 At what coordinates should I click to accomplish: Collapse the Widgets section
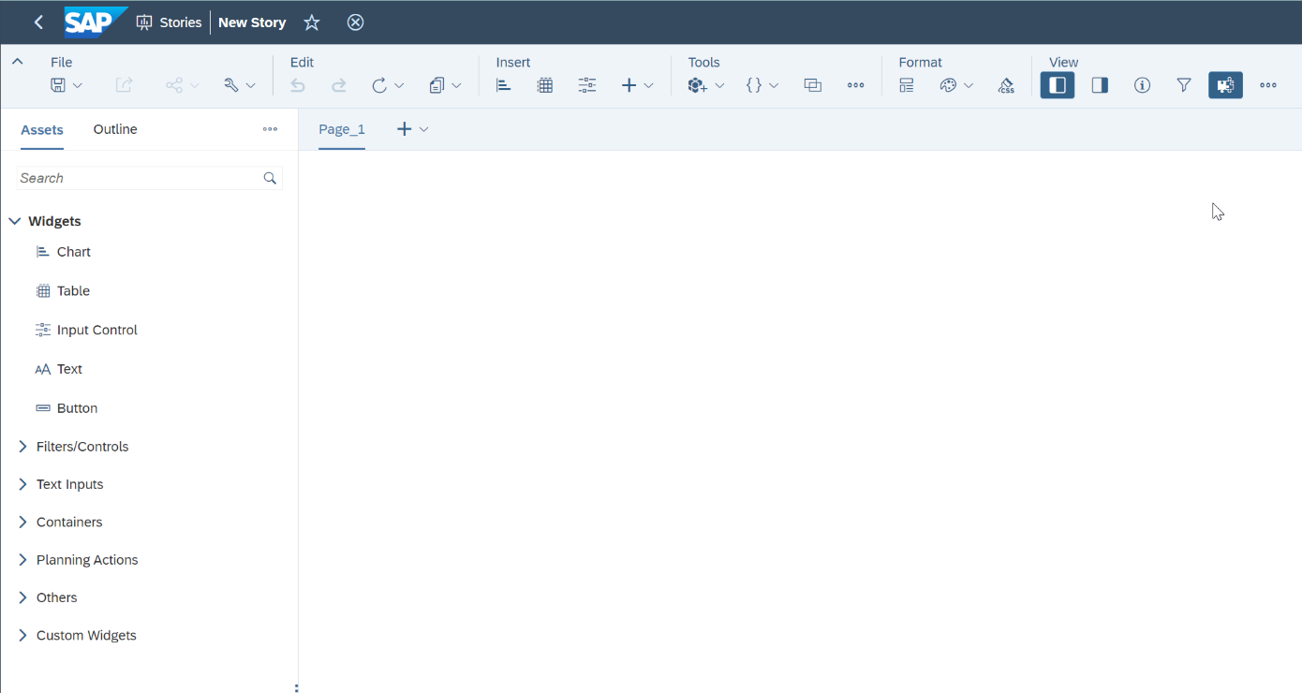point(15,221)
